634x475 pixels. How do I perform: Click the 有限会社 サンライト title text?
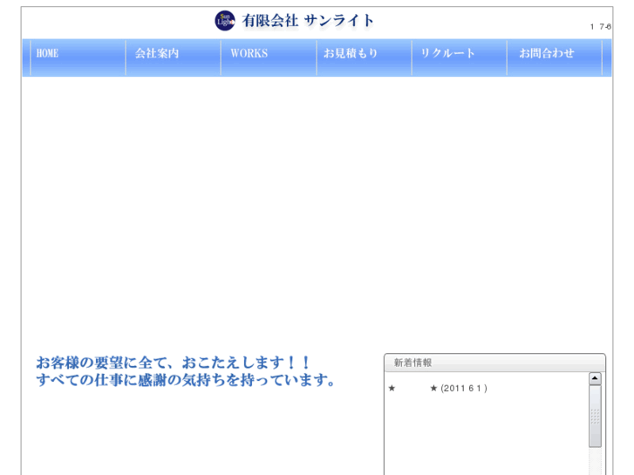[x=308, y=21]
